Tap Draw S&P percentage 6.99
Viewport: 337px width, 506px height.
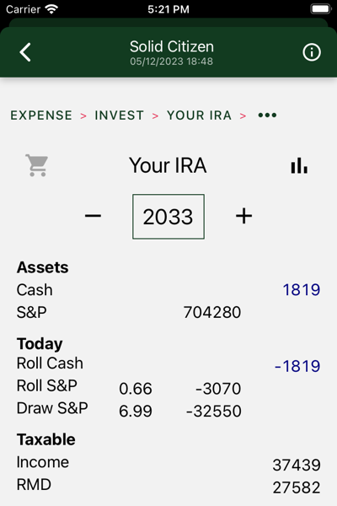pos(136,412)
